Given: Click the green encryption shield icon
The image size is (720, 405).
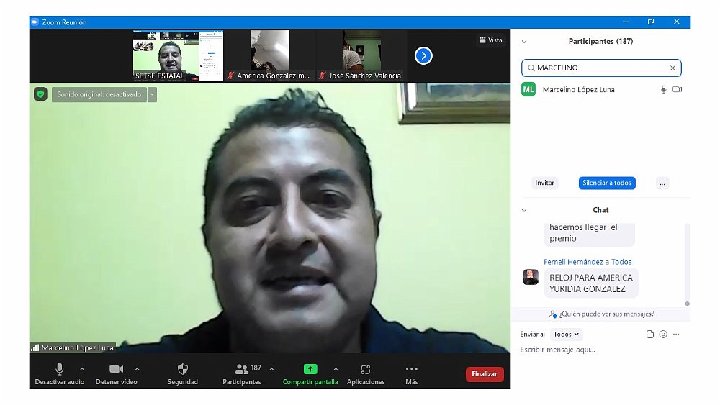Looking at the screenshot, I should [40, 94].
